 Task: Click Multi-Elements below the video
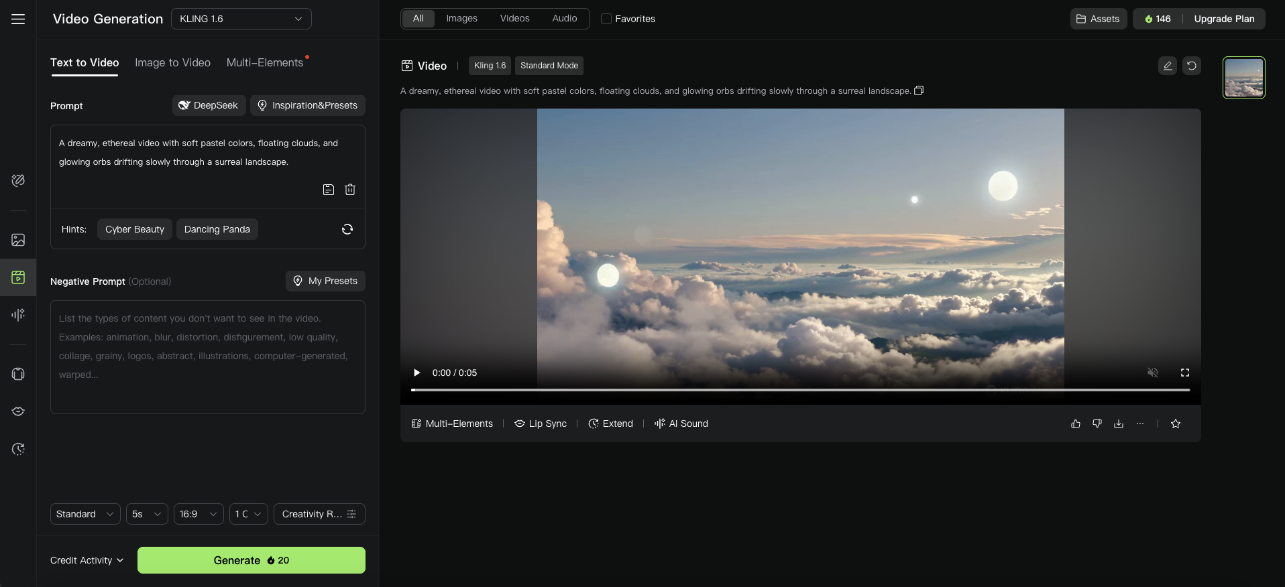tap(452, 423)
